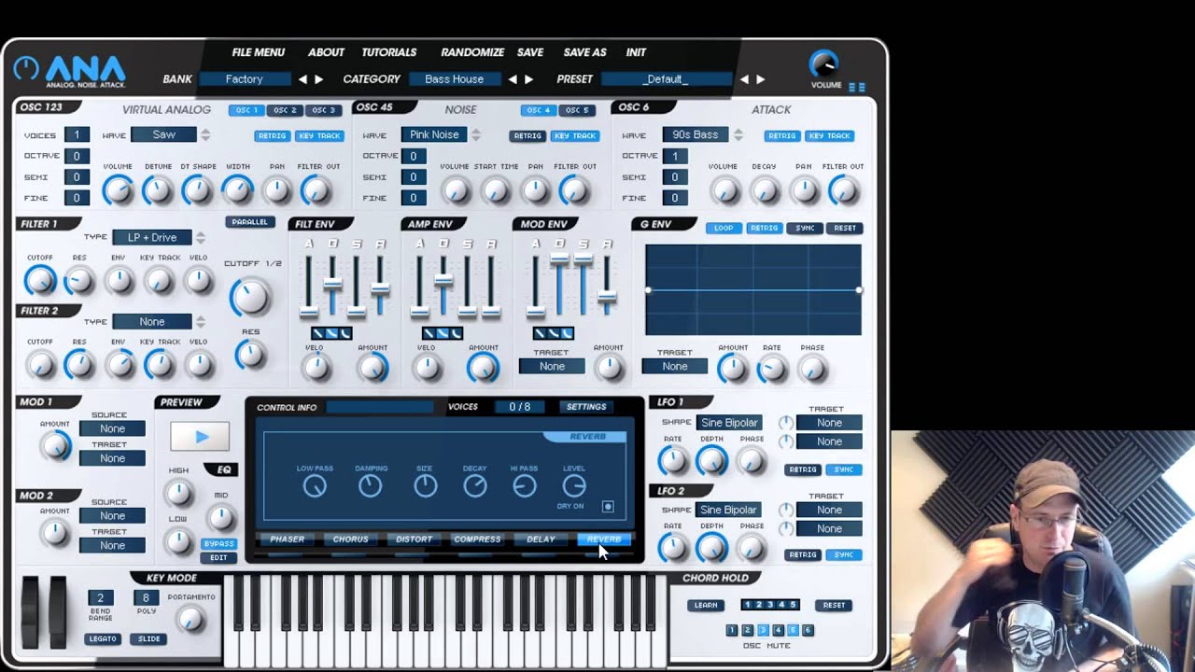Click the Portamento knob
The image size is (1195, 672).
190,620
